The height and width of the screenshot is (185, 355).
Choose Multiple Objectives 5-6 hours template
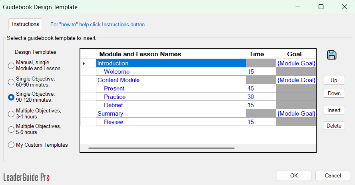[11, 130]
